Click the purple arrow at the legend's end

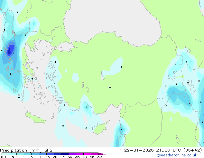click(102, 154)
